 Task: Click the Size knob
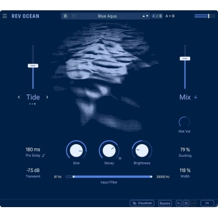[76, 150]
